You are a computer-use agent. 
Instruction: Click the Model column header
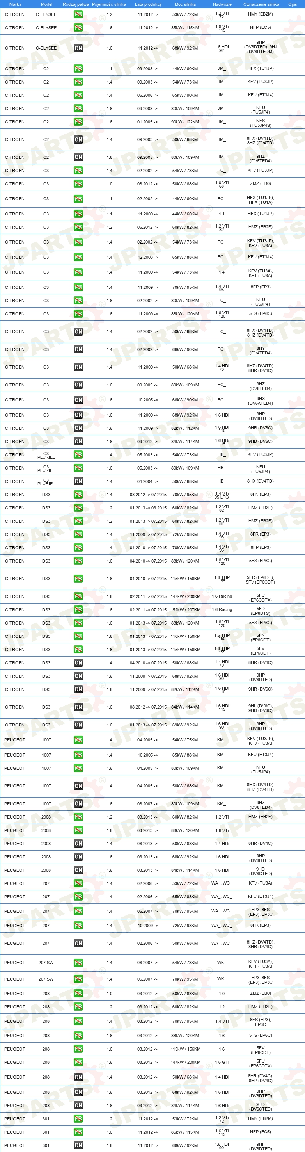46,4
